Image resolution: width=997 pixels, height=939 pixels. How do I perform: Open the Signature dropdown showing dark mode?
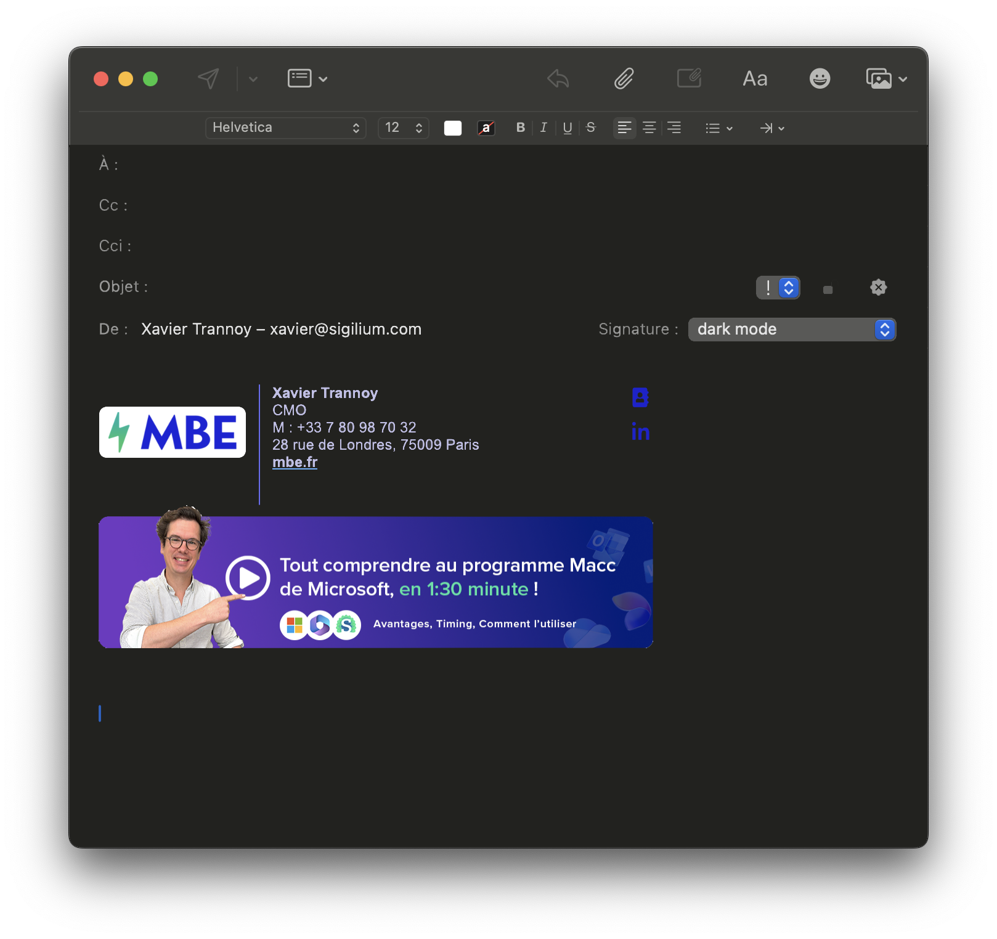[792, 330]
